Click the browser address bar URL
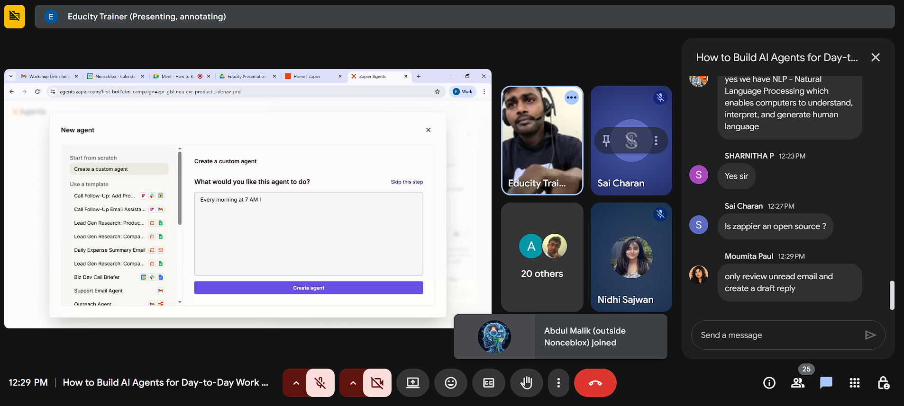 pos(150,91)
